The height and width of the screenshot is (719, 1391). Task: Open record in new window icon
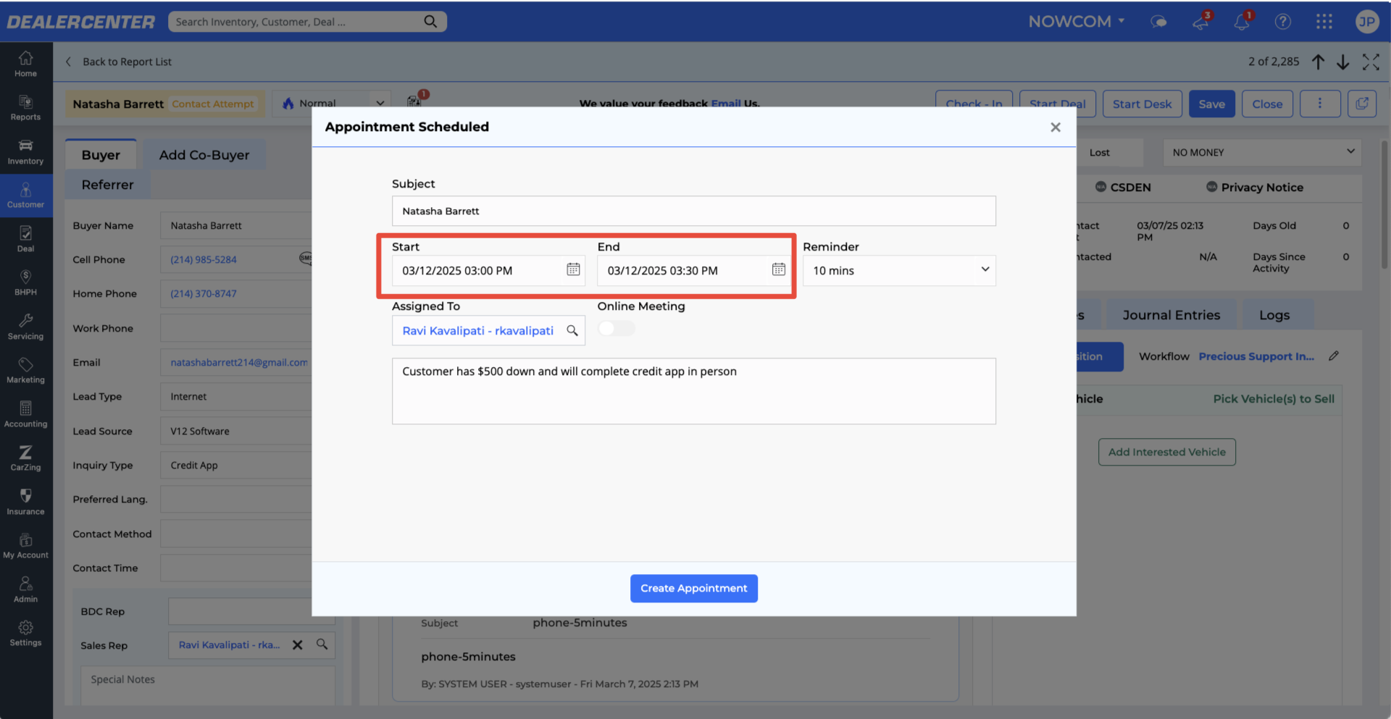pyautogui.click(x=1362, y=104)
